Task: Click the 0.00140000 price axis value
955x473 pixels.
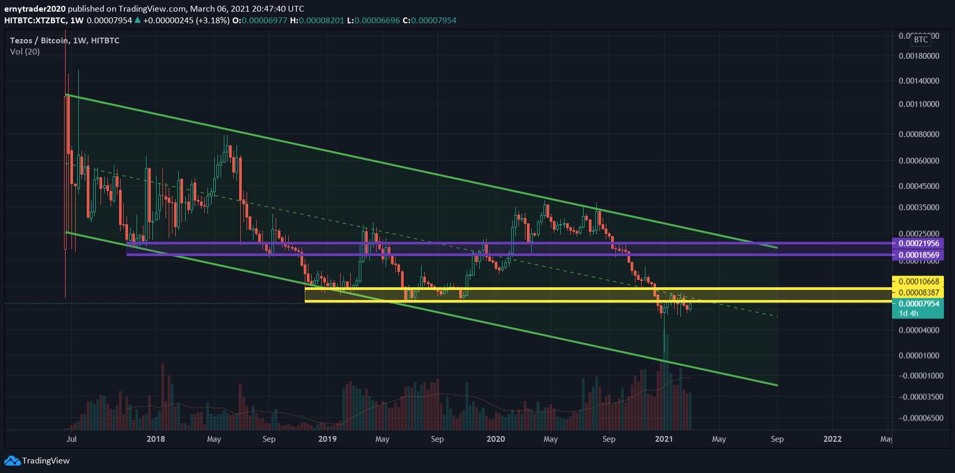Action: click(x=919, y=81)
